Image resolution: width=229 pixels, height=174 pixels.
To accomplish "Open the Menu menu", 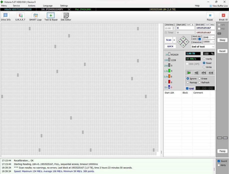I will point(4,6).
